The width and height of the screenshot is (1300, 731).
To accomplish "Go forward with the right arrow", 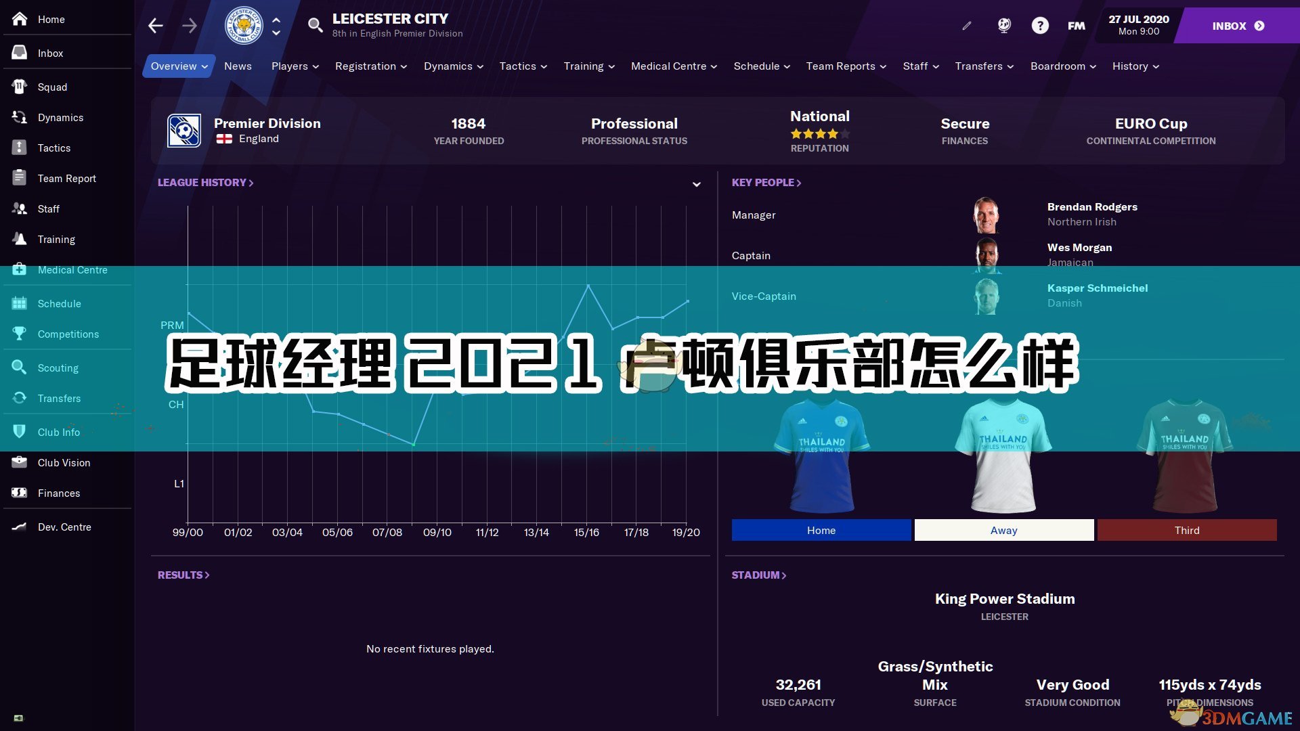I will coord(190,26).
